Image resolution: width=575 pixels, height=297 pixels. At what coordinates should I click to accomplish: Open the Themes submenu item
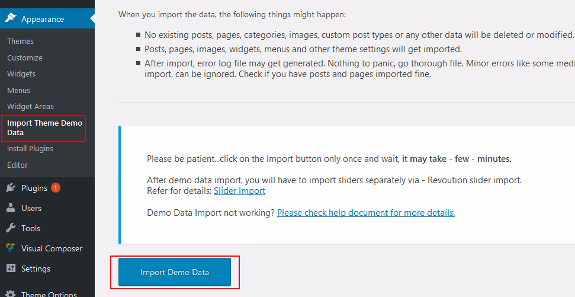pyautogui.click(x=20, y=41)
